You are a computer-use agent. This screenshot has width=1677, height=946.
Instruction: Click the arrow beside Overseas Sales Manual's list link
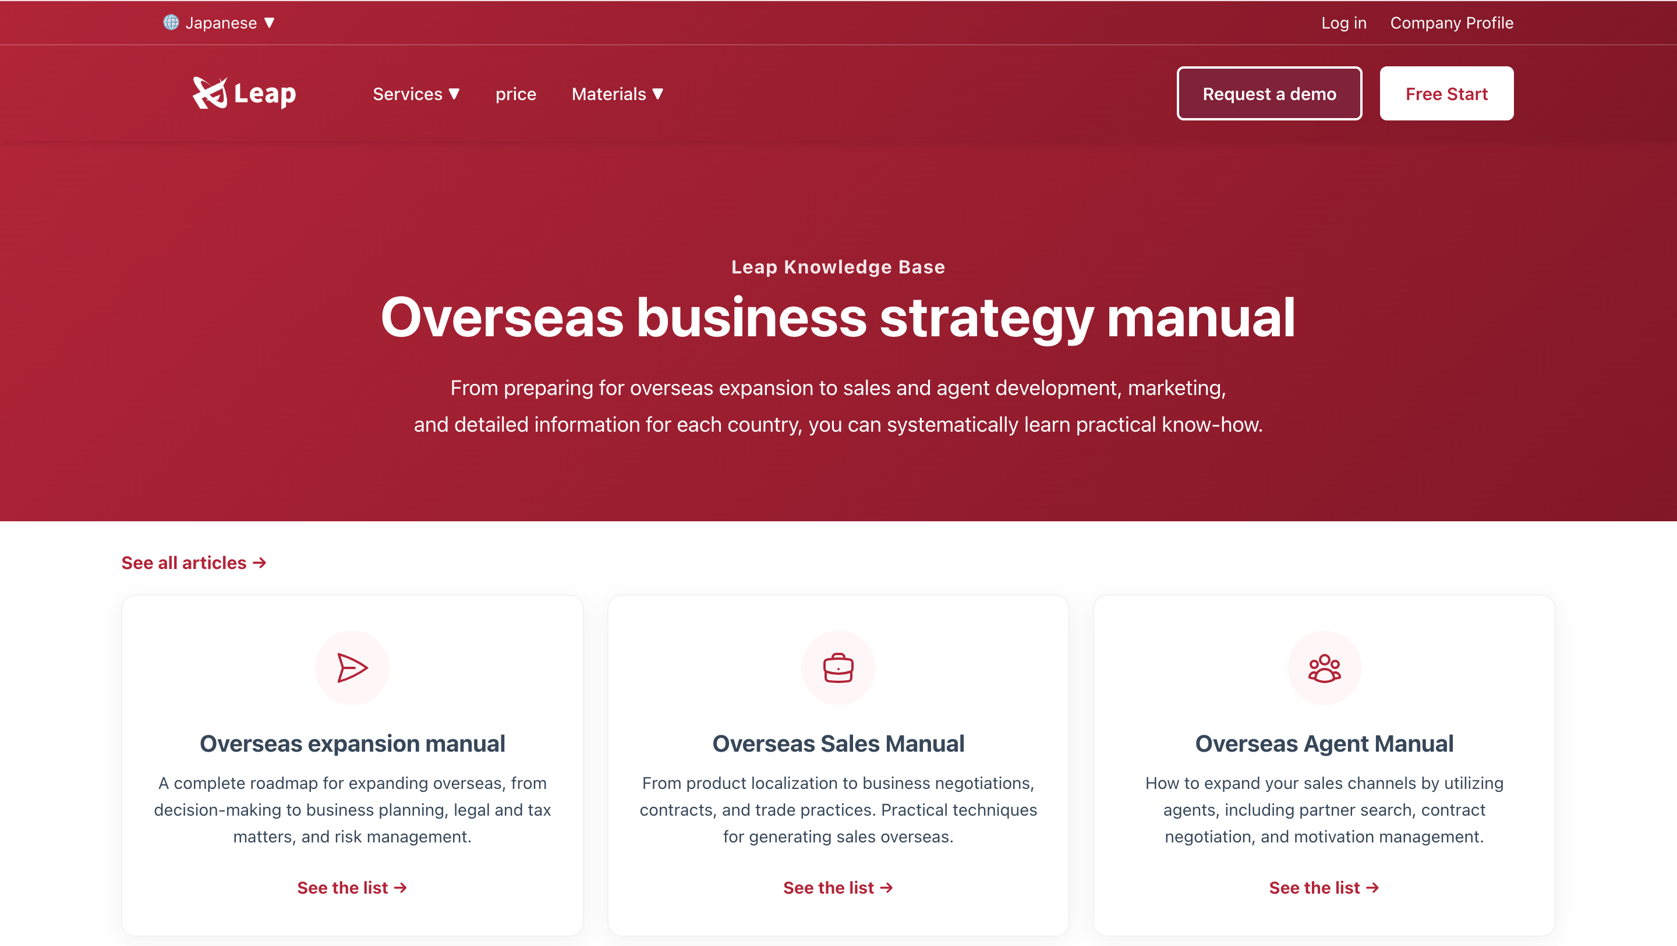coord(885,887)
